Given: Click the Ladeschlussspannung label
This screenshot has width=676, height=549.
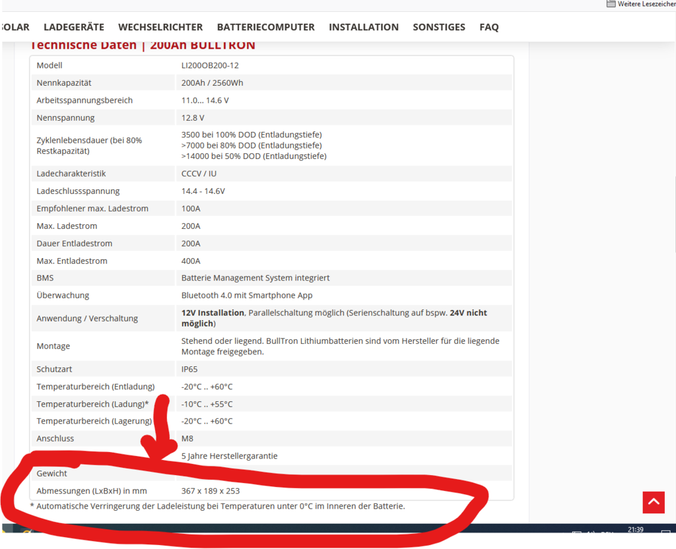Looking at the screenshot, I should pos(78,191).
